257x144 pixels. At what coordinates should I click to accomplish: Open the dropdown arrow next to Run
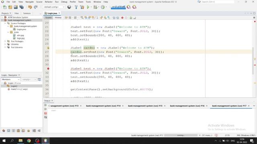coord(91,7)
